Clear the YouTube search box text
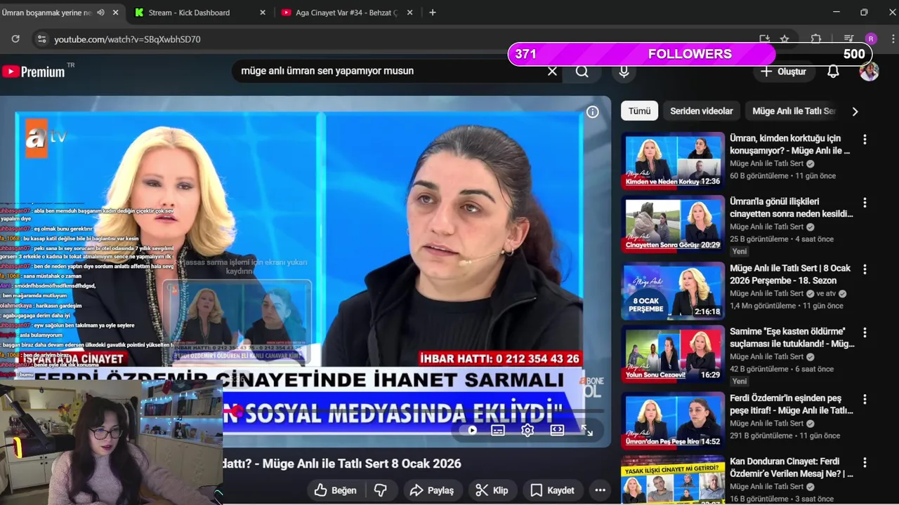899x505 pixels. tap(552, 71)
